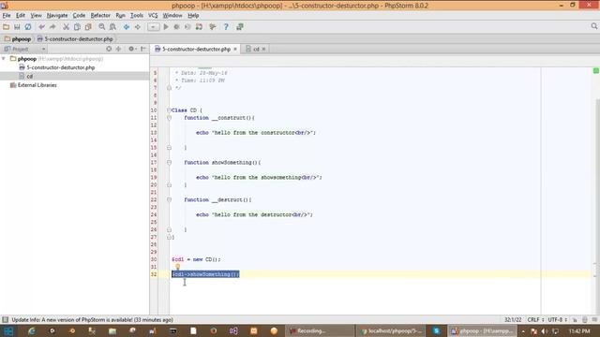The width and height of the screenshot is (600, 337).
Task: Redo using the right arrow toolbar icon
Action: [52, 27]
